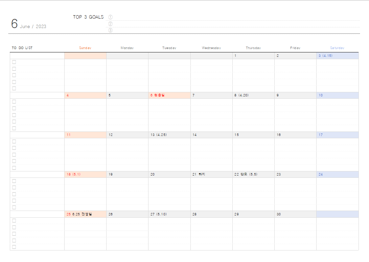This screenshot has height=262, width=369.
Task: Select date 12 on Monday
Action: pyautogui.click(x=127, y=135)
